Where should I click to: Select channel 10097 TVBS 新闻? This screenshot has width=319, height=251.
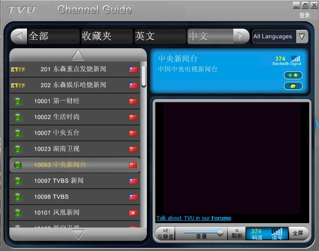[75, 181]
